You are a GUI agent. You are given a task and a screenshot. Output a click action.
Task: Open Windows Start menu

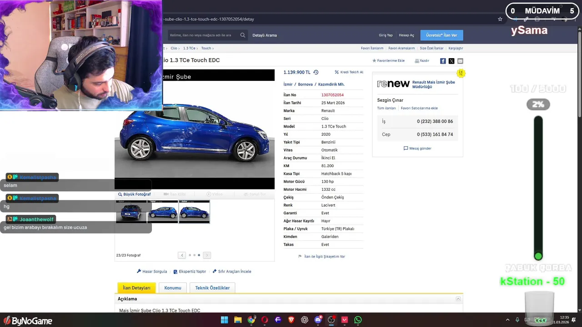coord(225,320)
